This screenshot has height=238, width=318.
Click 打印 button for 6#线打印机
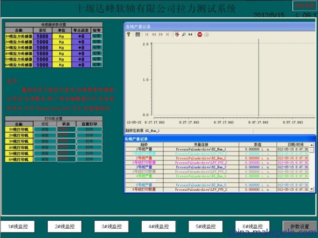pyautogui.click(x=89, y=159)
